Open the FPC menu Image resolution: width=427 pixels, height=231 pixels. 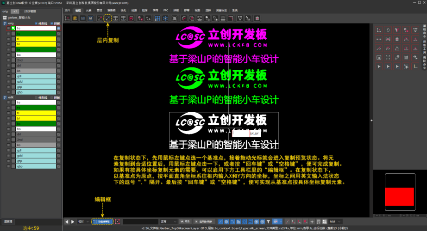coord(166,10)
